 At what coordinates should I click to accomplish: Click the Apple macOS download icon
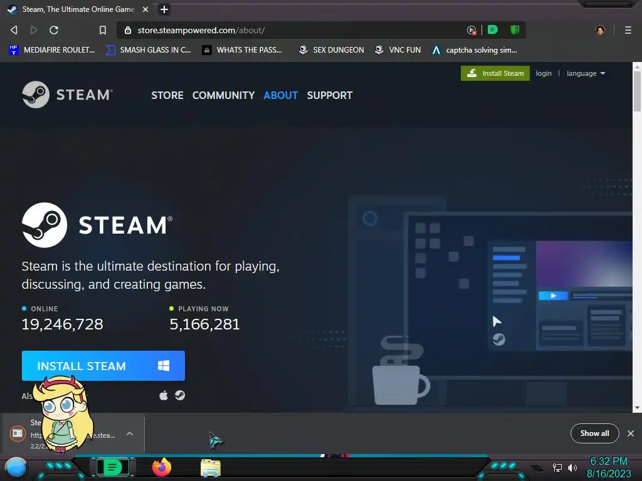point(164,396)
